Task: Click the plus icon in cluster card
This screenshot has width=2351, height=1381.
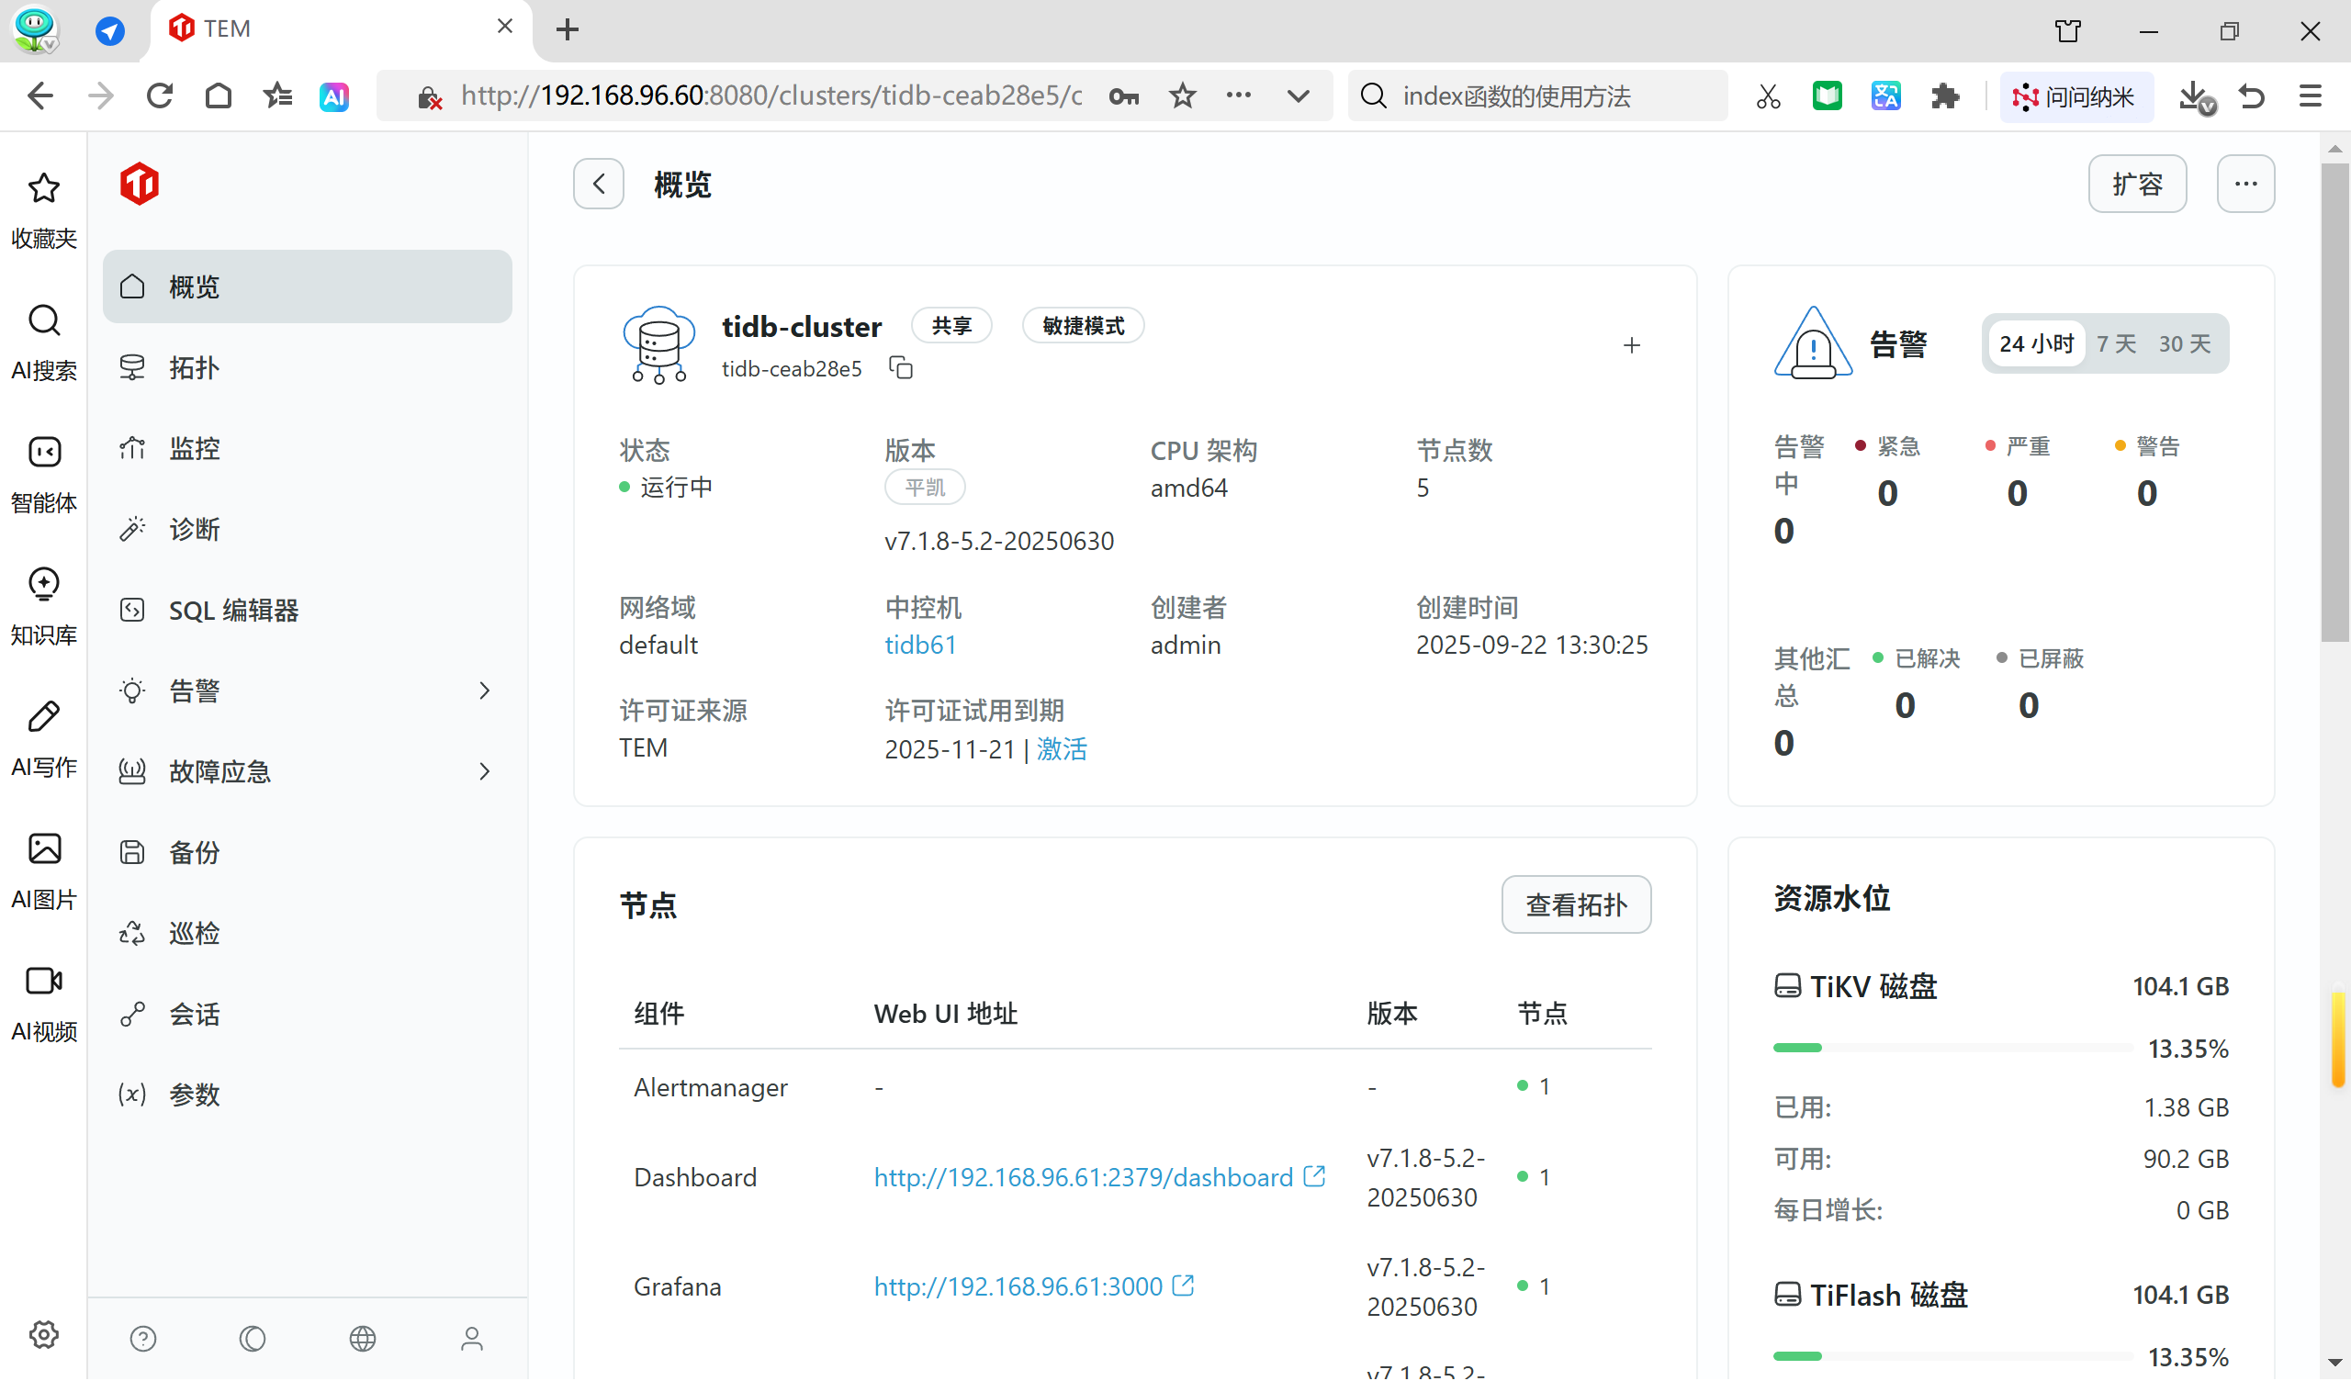Action: point(1632,346)
